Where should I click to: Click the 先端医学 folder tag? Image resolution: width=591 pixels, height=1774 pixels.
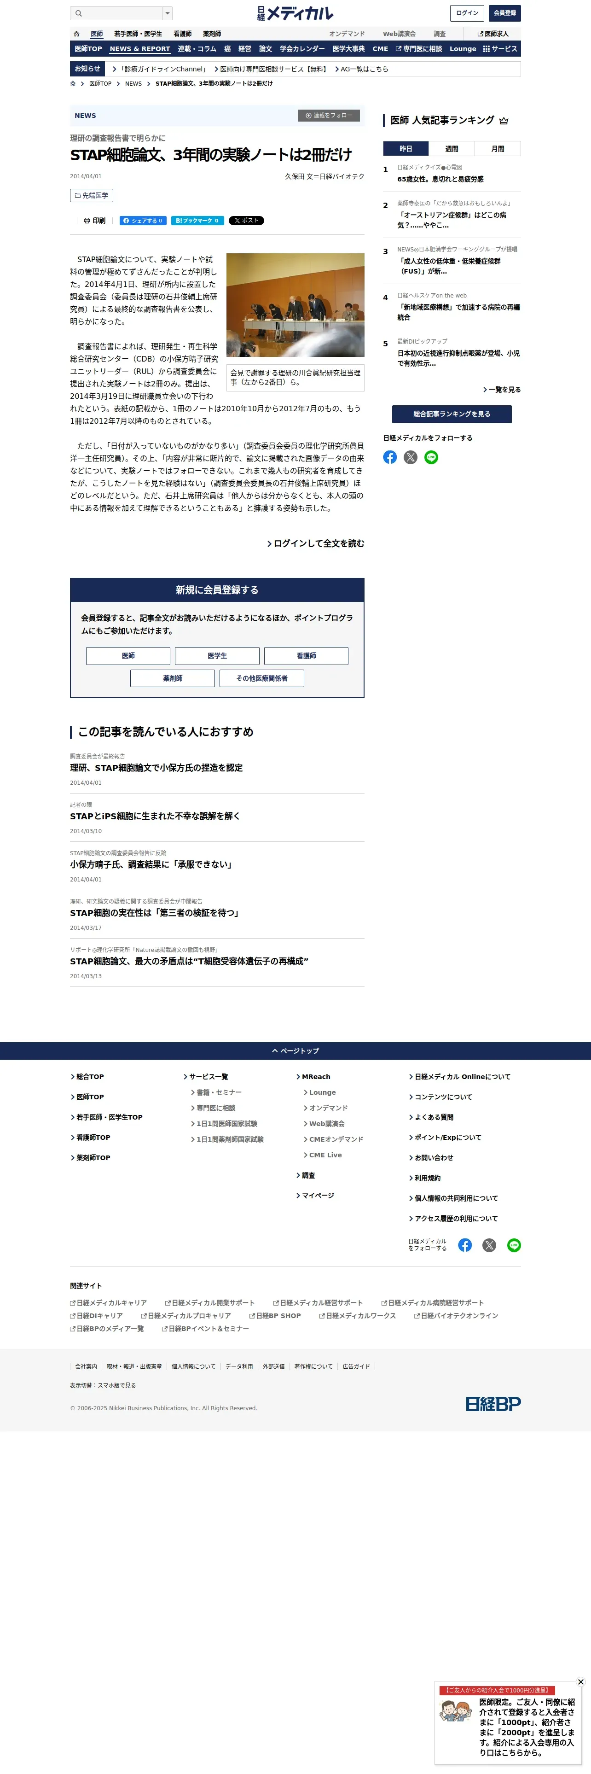click(92, 196)
